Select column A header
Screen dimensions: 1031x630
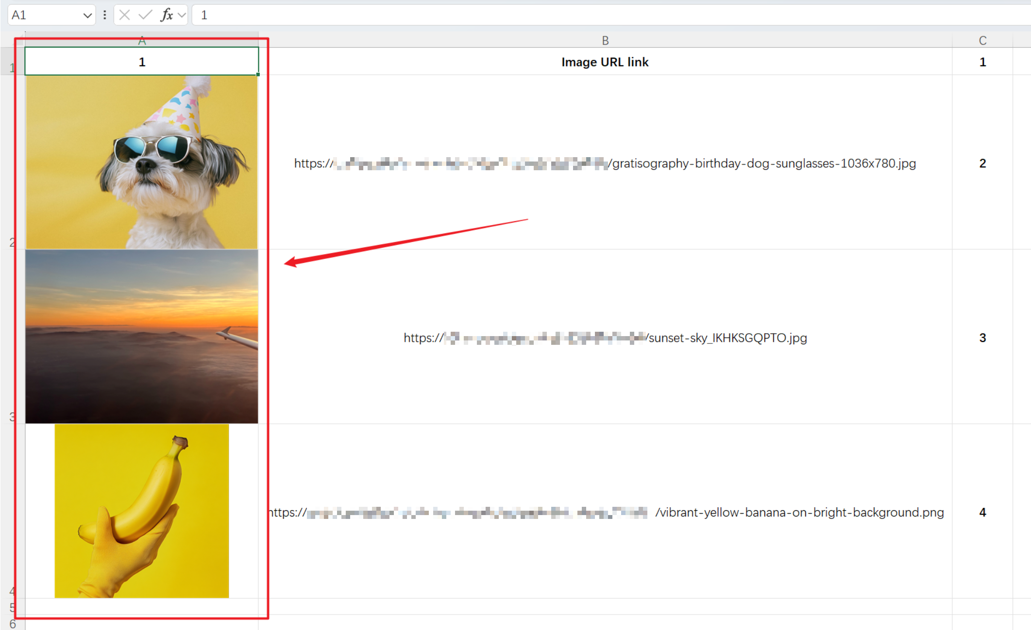[x=142, y=41]
